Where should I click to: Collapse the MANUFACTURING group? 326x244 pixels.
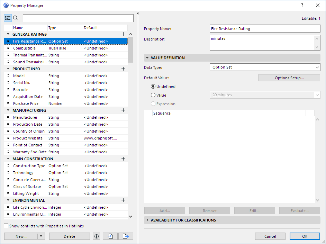click(8, 110)
